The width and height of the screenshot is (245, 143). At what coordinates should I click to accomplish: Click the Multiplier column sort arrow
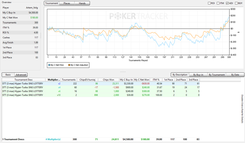[x=59, y=80]
